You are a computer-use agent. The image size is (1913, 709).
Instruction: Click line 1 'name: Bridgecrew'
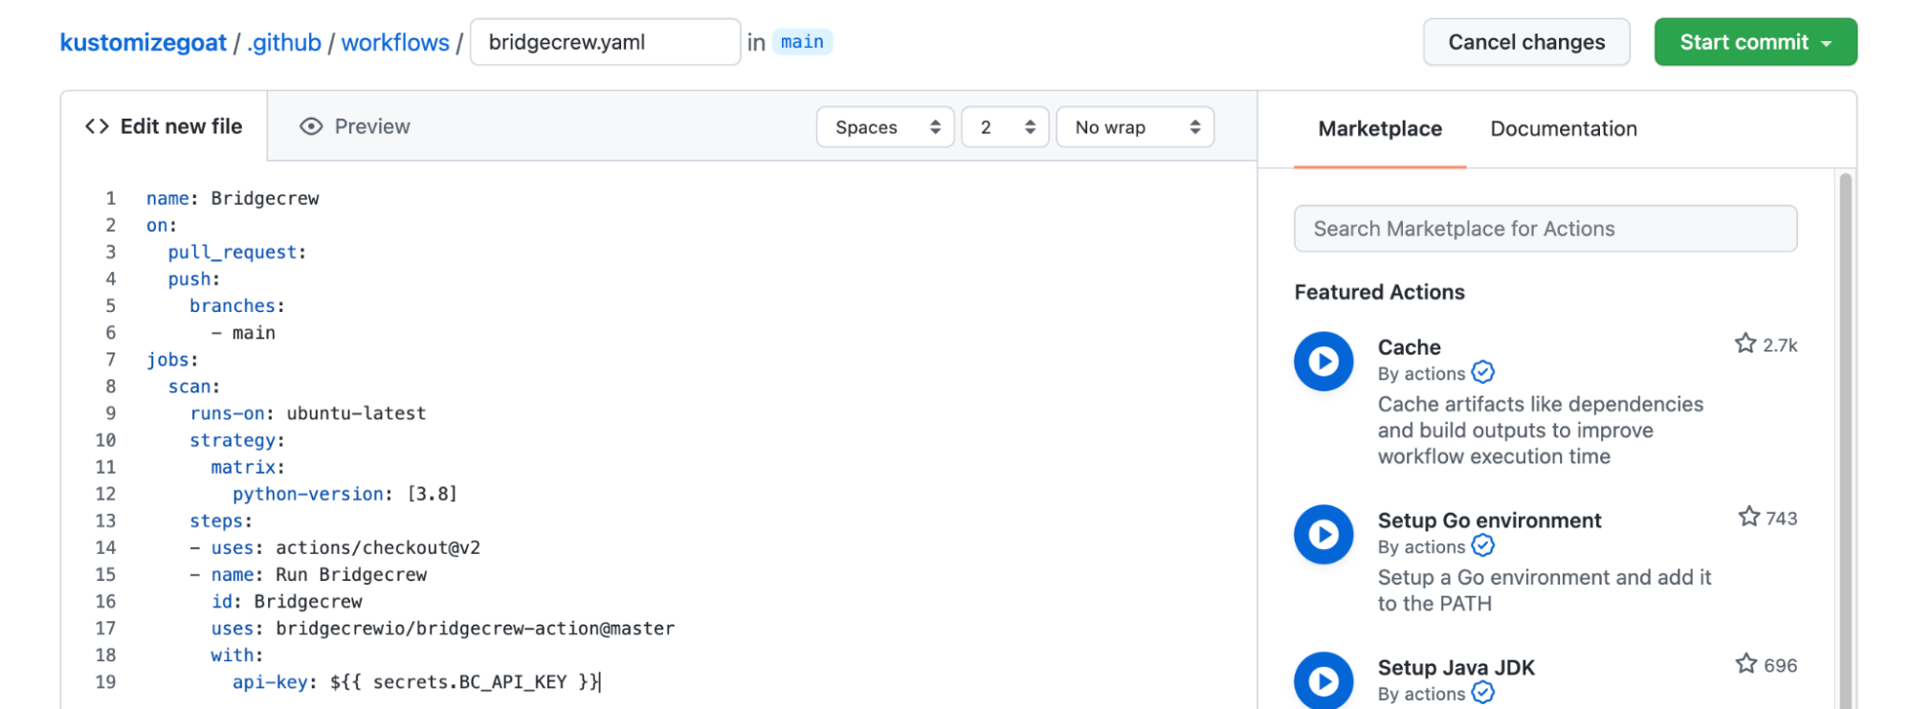pos(233,198)
